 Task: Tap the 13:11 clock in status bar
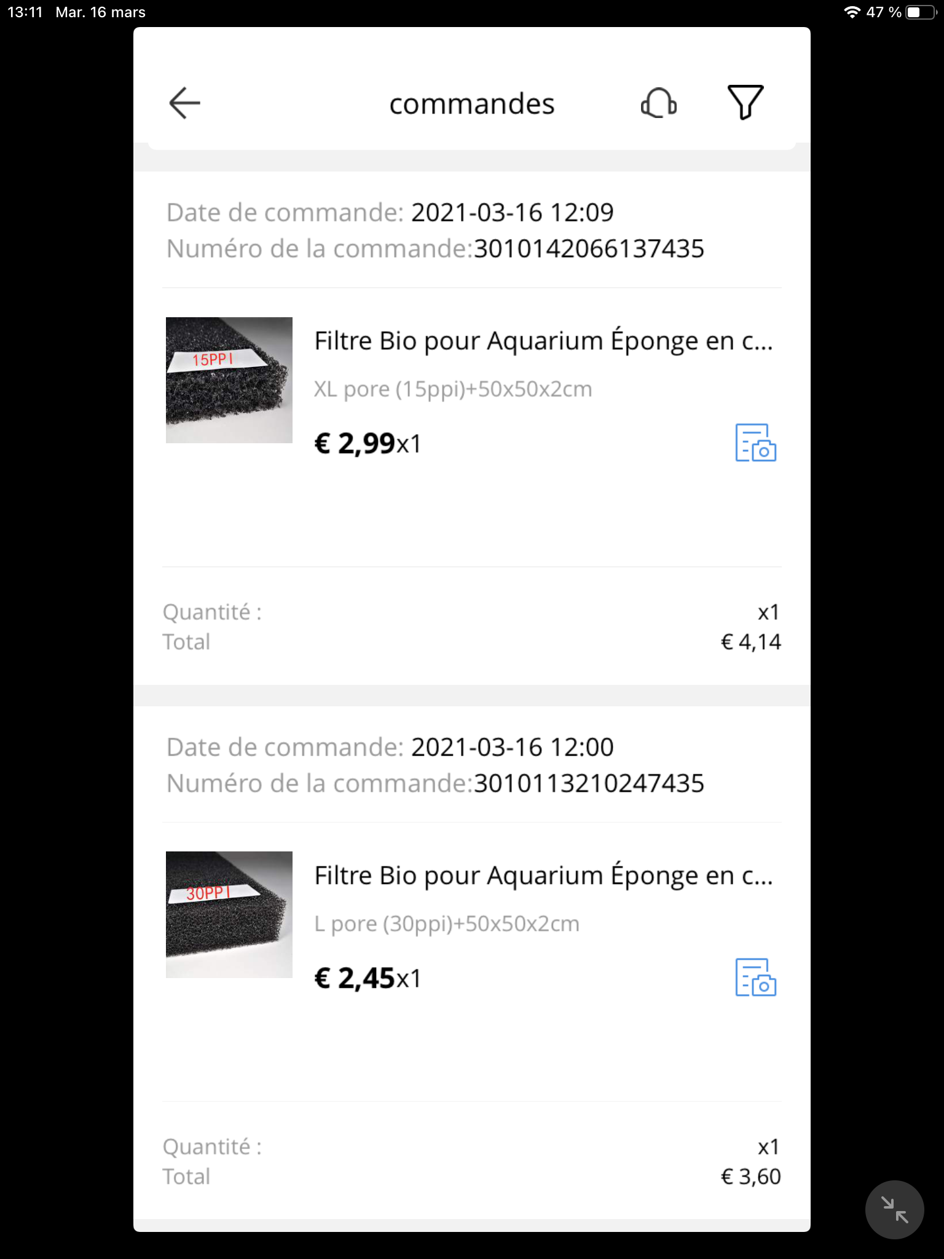click(x=25, y=12)
